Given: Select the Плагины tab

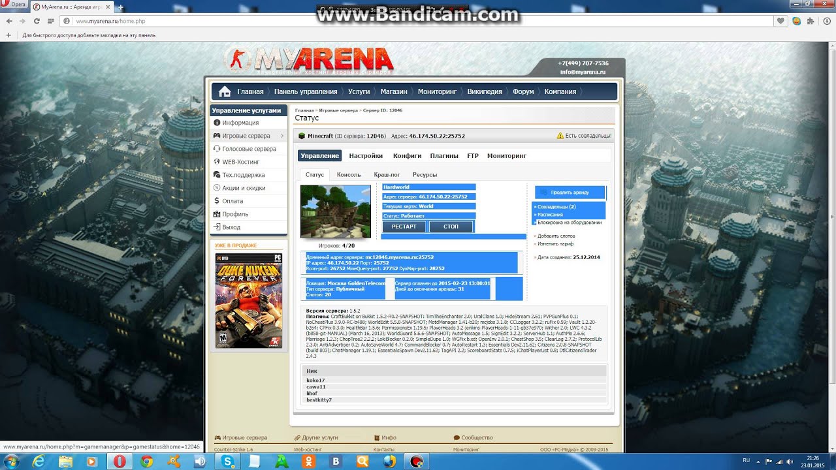Looking at the screenshot, I should pyautogui.click(x=444, y=156).
